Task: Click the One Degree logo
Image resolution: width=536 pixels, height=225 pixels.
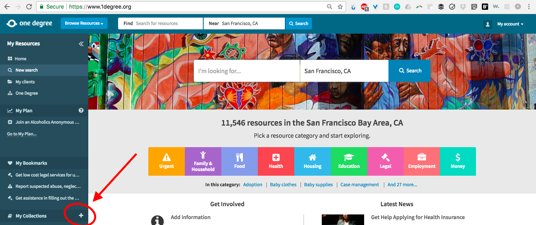Action: (29, 23)
